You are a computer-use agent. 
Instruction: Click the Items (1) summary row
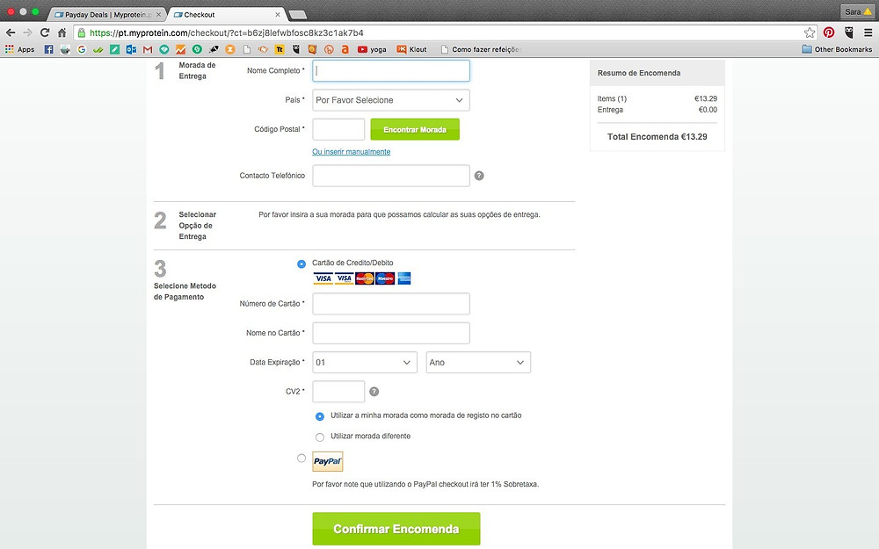pyautogui.click(x=657, y=98)
